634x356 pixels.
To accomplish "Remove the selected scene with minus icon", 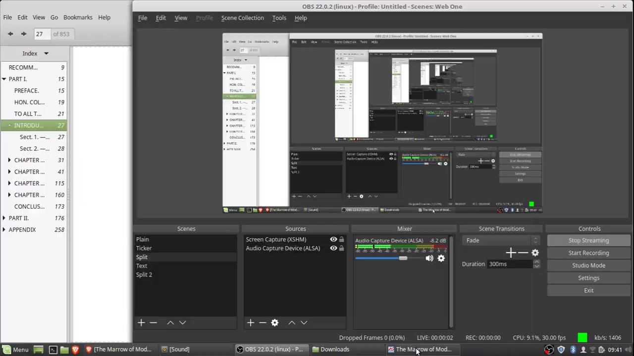I will tap(153, 323).
